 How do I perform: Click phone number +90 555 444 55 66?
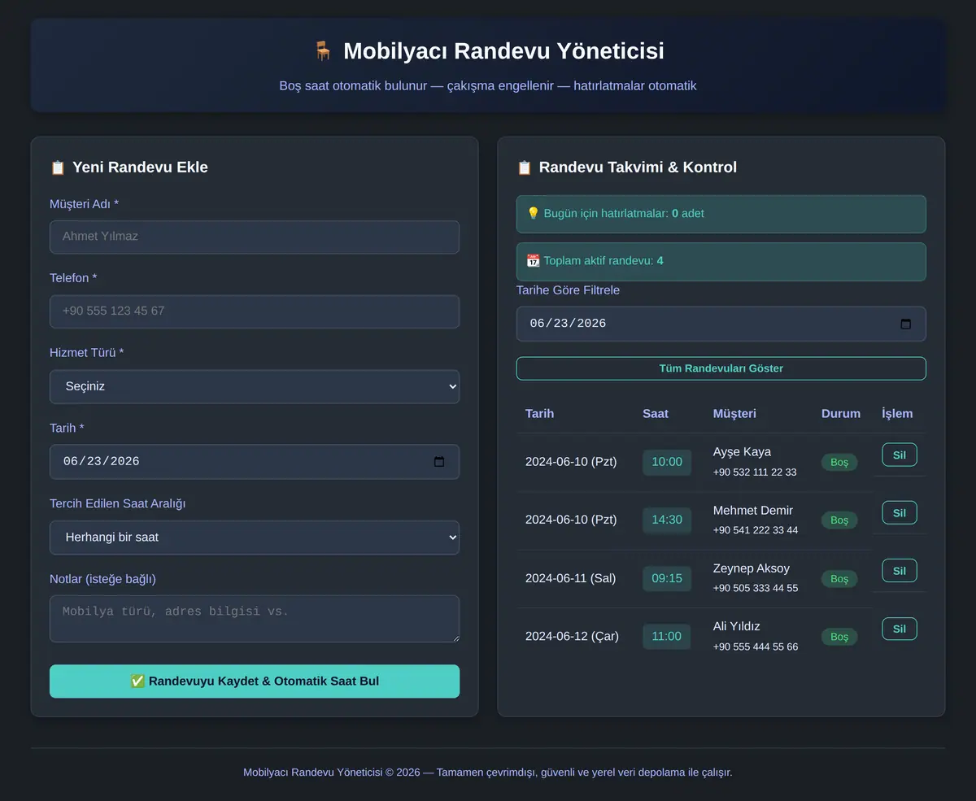pos(756,646)
